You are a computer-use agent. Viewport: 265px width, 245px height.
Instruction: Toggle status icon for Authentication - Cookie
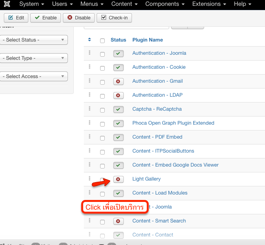point(118,68)
